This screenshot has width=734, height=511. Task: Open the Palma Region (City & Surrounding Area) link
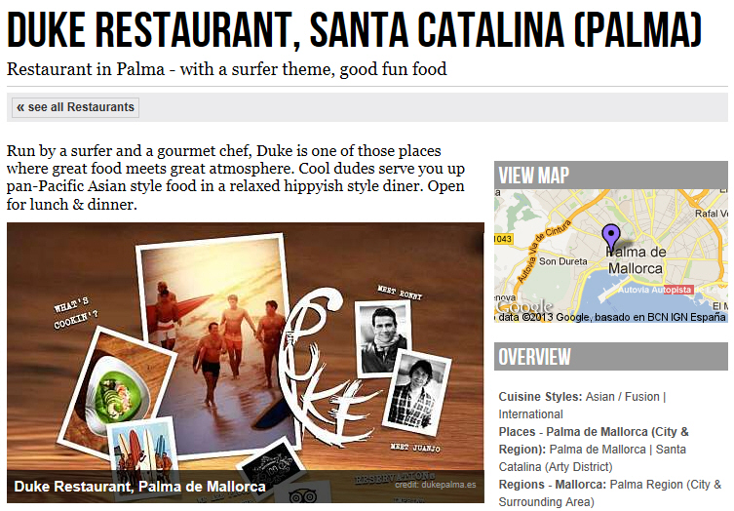point(610,493)
